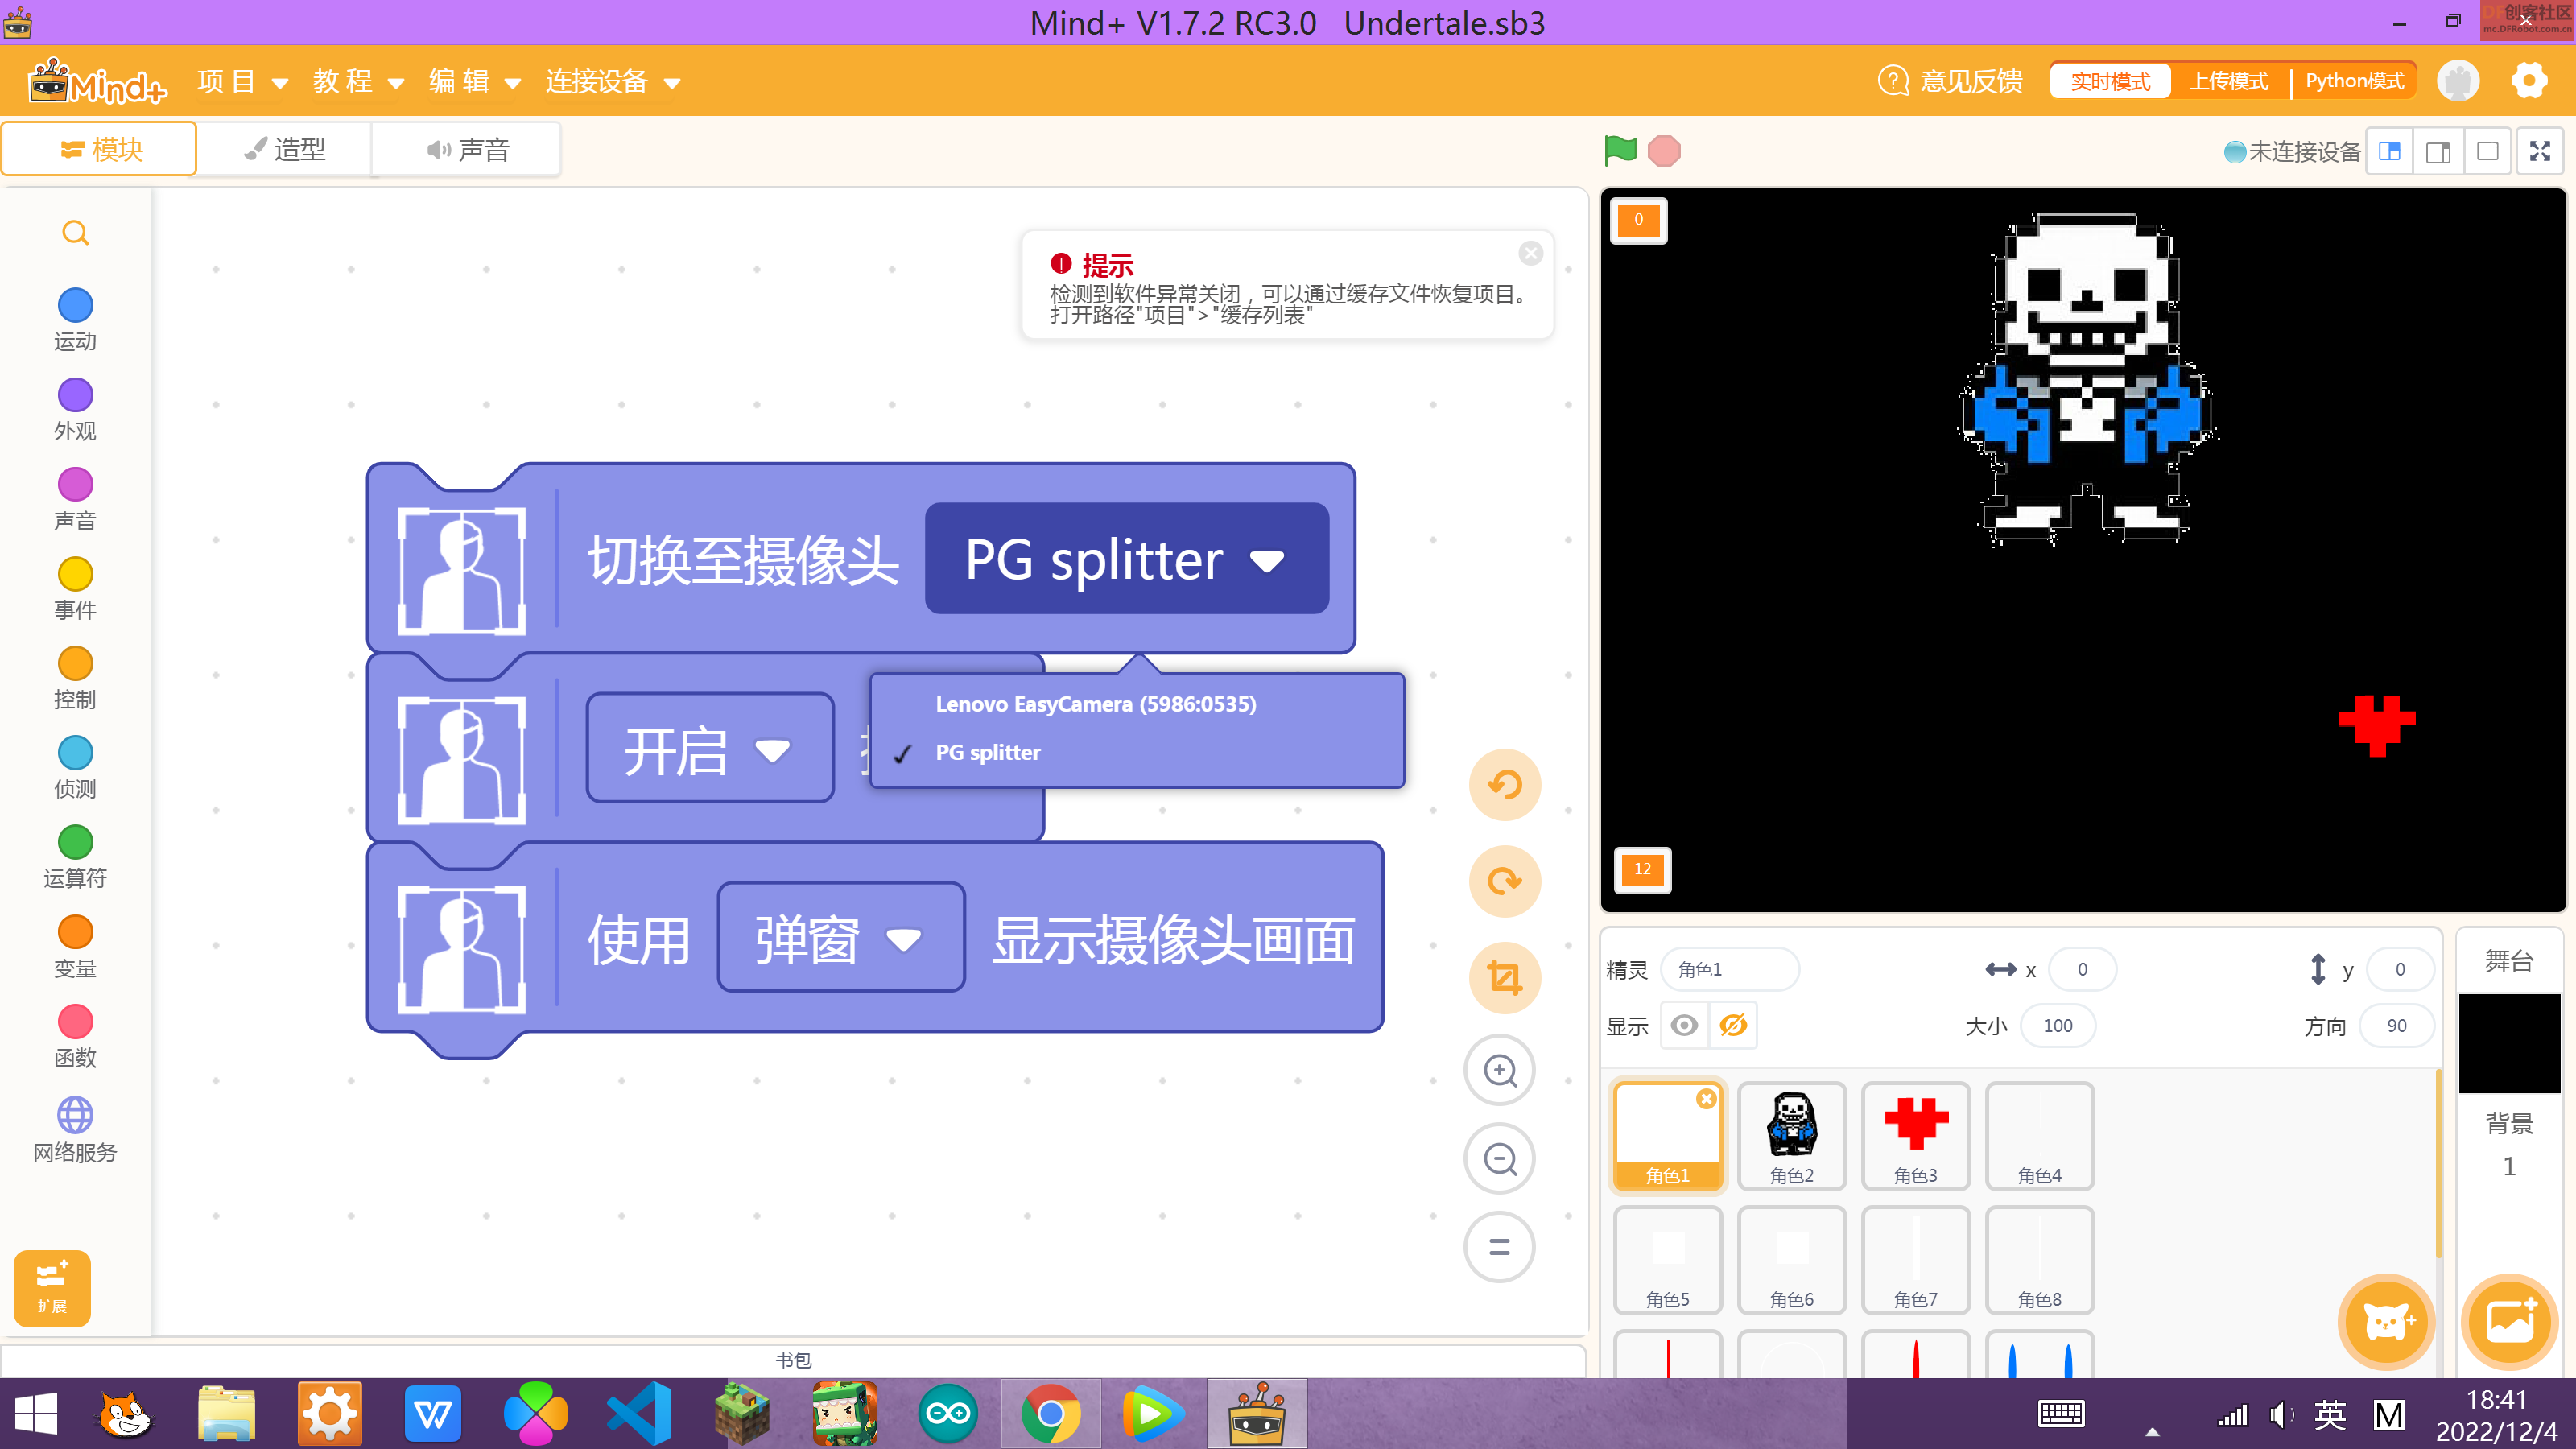Zoom in the block workspace

point(1499,1070)
